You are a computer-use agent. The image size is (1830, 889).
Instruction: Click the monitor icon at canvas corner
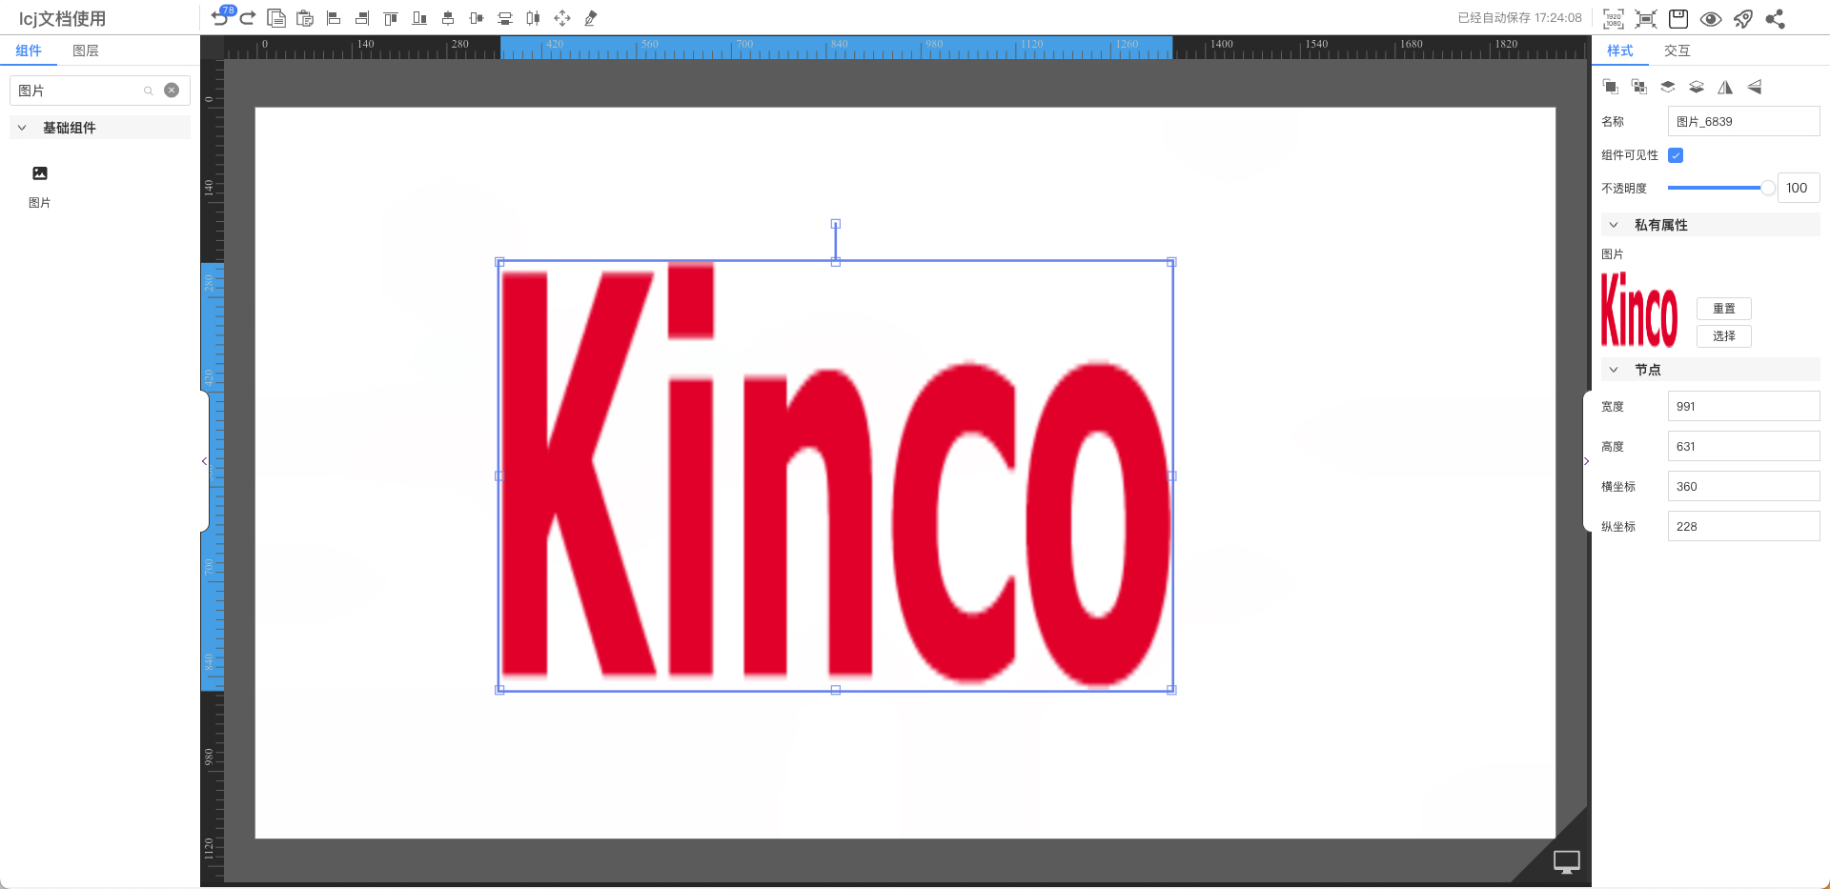click(x=1567, y=861)
